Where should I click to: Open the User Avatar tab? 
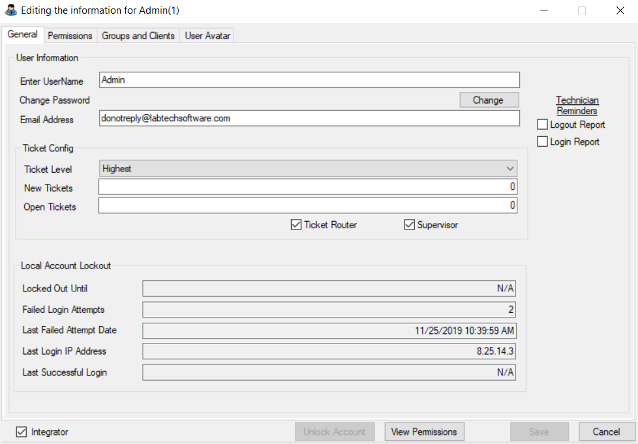(207, 35)
